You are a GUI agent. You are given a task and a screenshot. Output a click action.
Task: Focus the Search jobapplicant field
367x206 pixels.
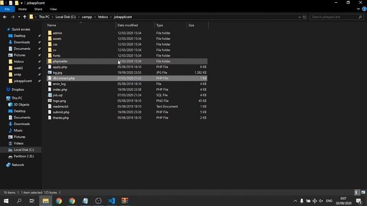pos(337,17)
